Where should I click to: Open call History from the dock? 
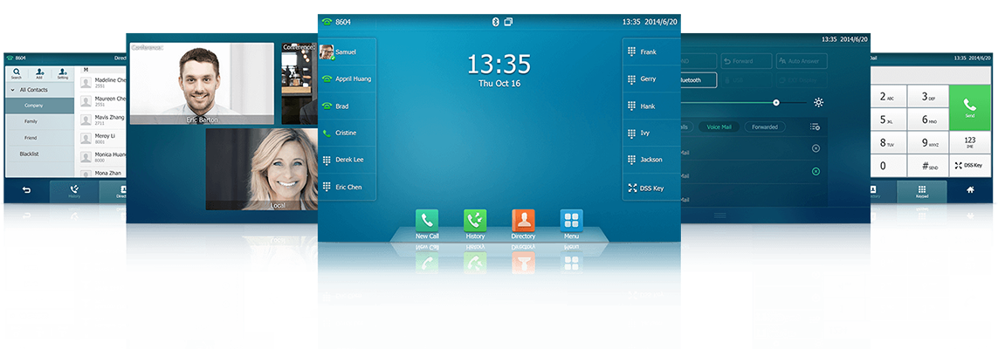click(x=475, y=220)
